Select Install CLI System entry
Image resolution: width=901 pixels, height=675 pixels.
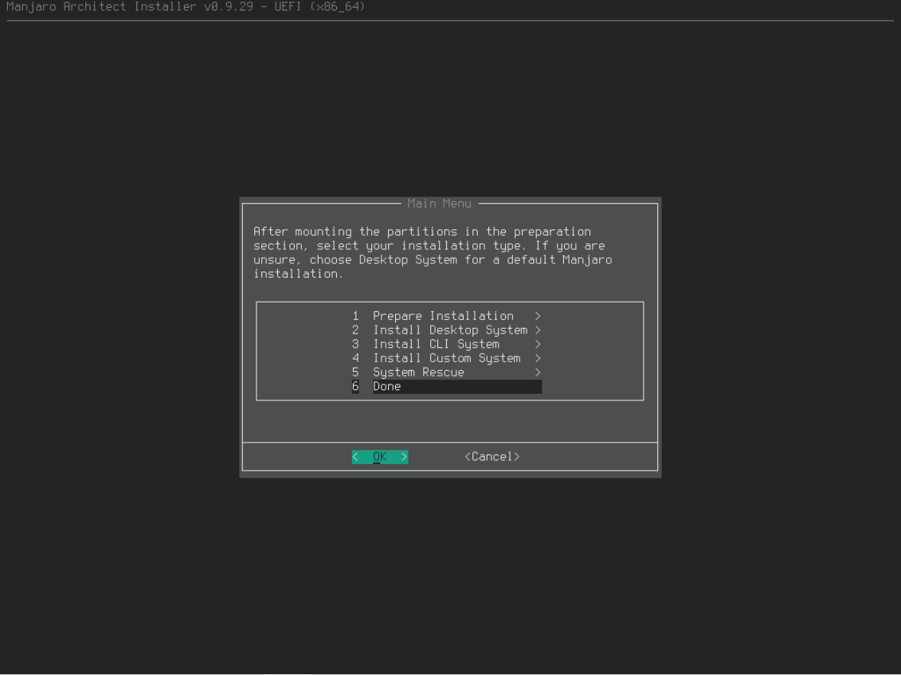coord(436,345)
